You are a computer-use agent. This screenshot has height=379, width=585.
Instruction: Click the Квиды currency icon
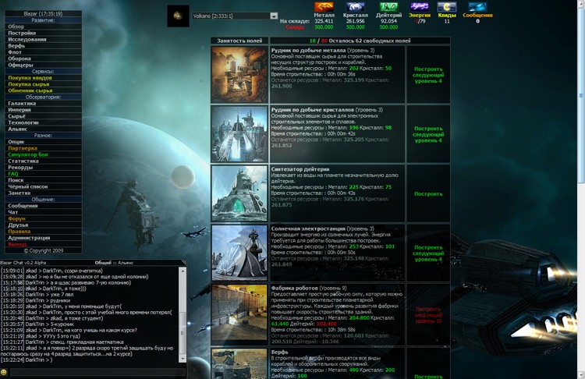click(x=447, y=7)
